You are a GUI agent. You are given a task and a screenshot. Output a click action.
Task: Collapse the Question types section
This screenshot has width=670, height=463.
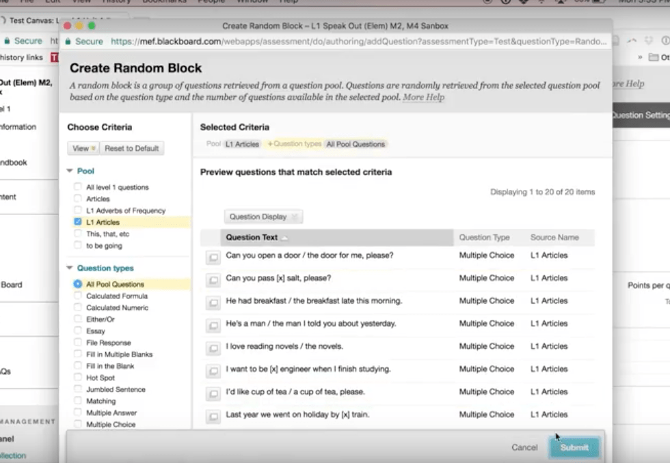(70, 268)
